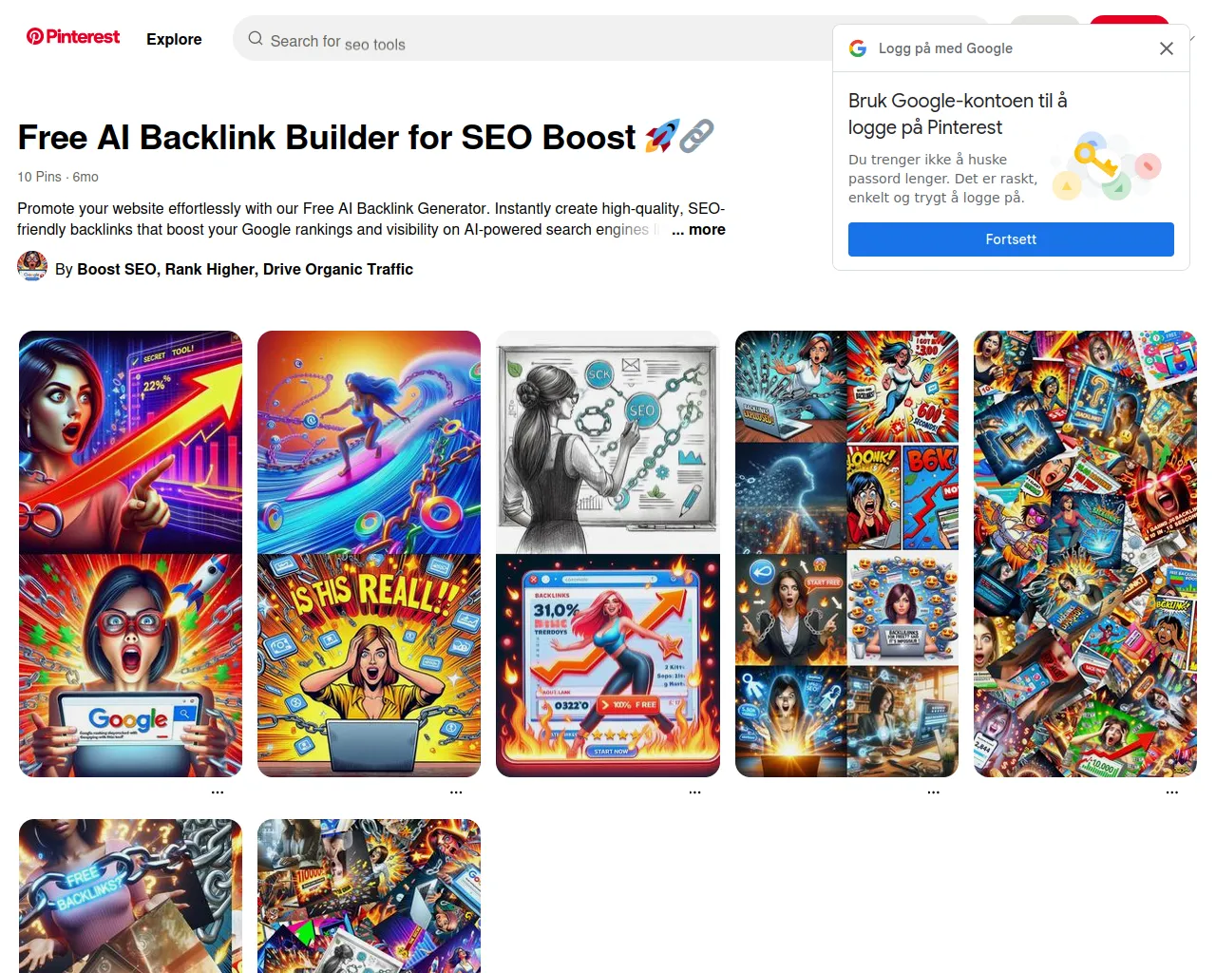The image size is (1216, 973).
Task: Click the Pinterest logo icon
Action: click(x=35, y=37)
